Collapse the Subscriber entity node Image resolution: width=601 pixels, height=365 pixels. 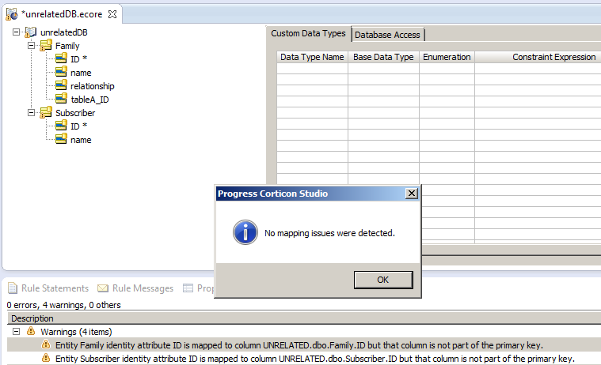(x=31, y=113)
